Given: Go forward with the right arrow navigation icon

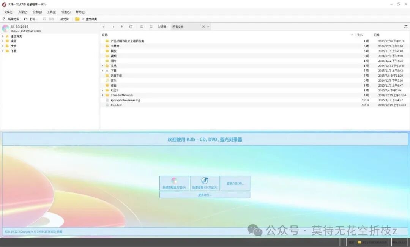Looking at the screenshot, I should (113, 27).
